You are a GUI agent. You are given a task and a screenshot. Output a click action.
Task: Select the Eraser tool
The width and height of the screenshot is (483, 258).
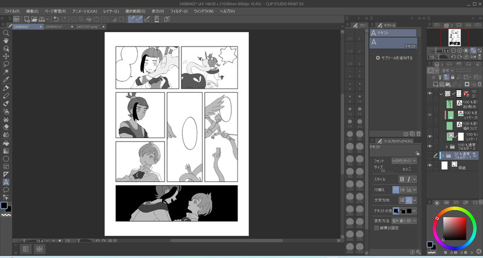(6, 127)
